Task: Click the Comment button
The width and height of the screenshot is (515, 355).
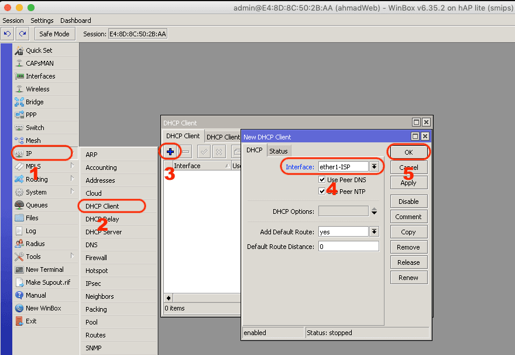Action: pyautogui.click(x=408, y=217)
